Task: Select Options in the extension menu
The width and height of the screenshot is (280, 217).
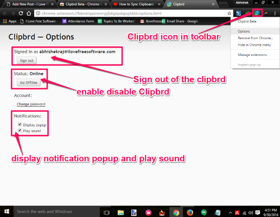Action: (x=243, y=31)
